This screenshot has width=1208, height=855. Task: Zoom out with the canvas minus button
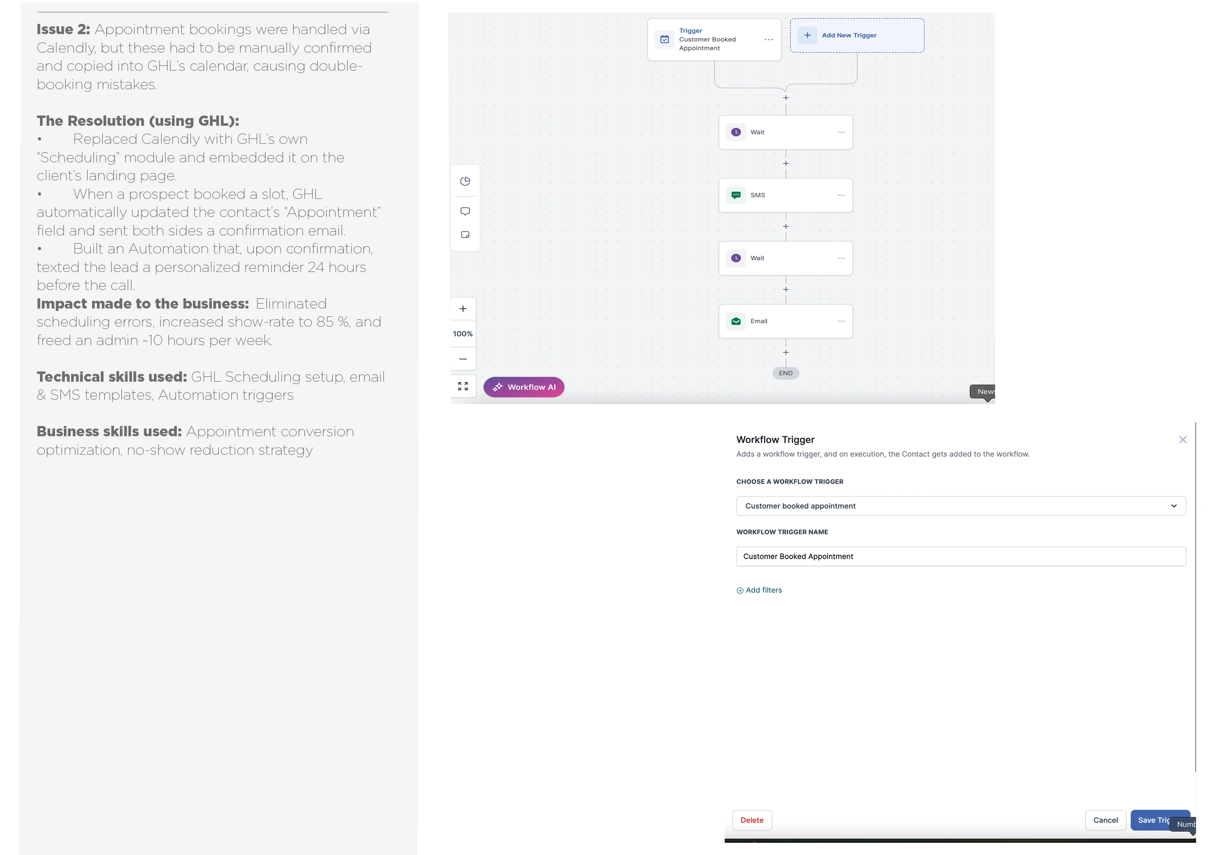click(x=463, y=359)
